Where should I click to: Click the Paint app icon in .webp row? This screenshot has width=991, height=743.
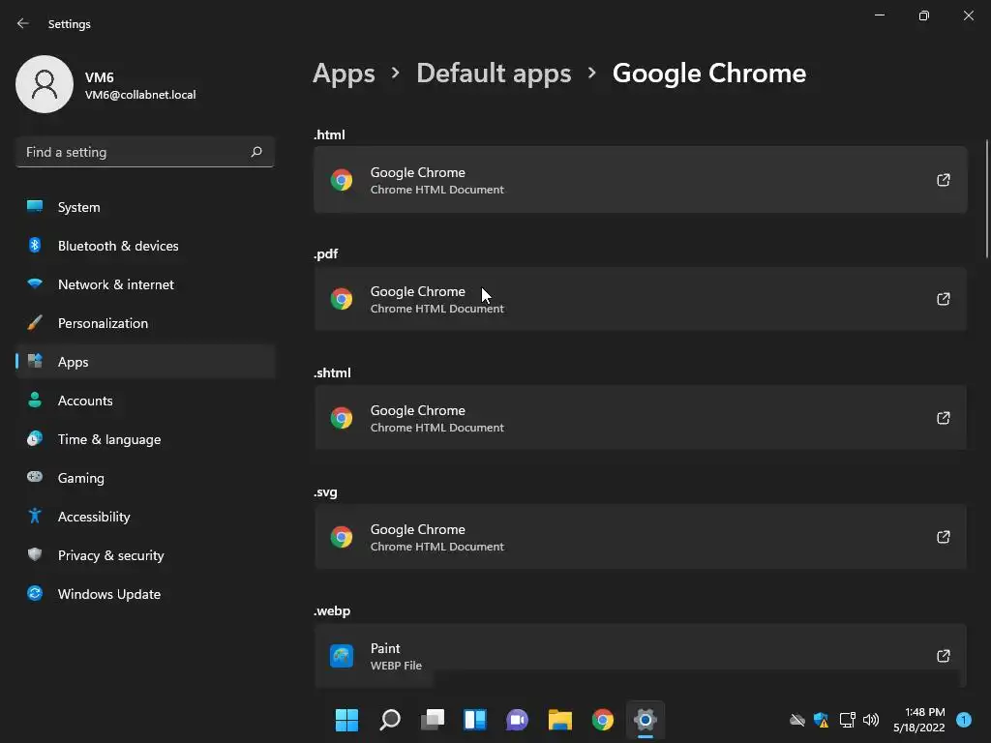(342, 656)
